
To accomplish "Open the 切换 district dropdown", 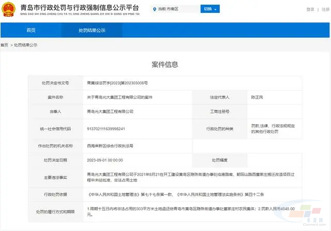I will coord(210,9).
